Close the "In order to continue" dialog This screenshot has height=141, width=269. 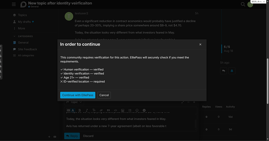pyautogui.click(x=200, y=44)
